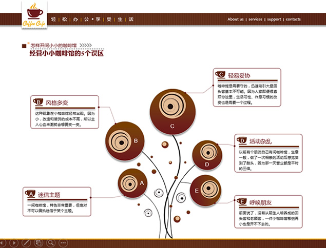Select the heading 风格多变

pyautogui.click(x=57, y=102)
